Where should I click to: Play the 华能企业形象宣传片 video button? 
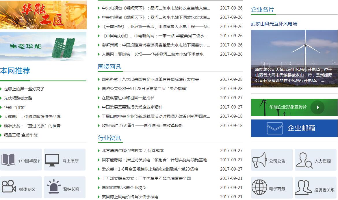(317, 107)
